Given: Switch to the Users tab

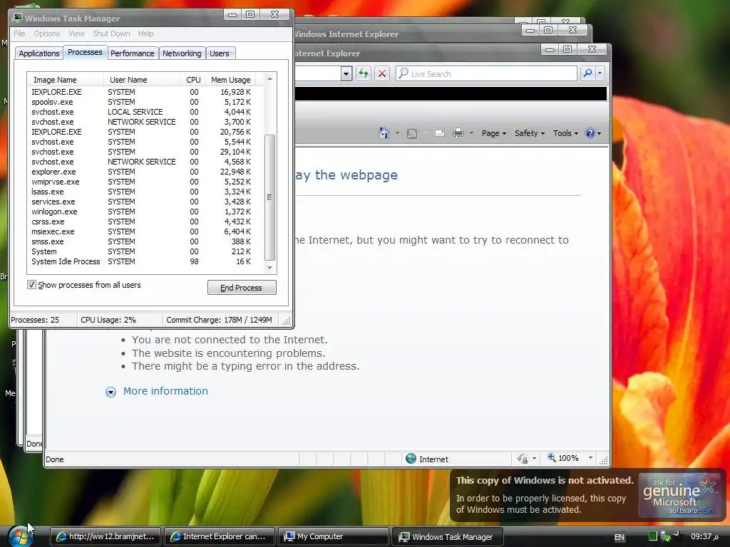Looking at the screenshot, I should [220, 53].
